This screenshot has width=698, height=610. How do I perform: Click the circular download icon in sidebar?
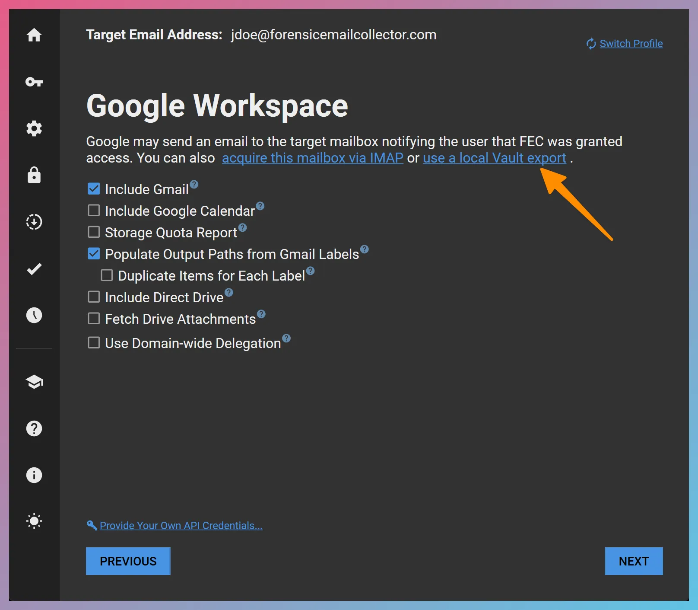[x=34, y=222]
